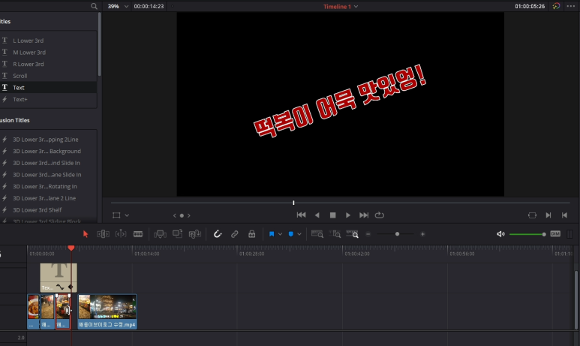
Task: Click the full extent zoom icon
Action: [x=317, y=234]
